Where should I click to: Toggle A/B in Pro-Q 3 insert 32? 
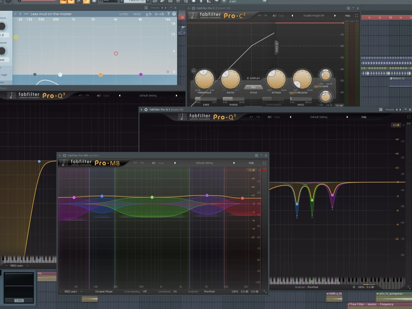[x=269, y=117]
